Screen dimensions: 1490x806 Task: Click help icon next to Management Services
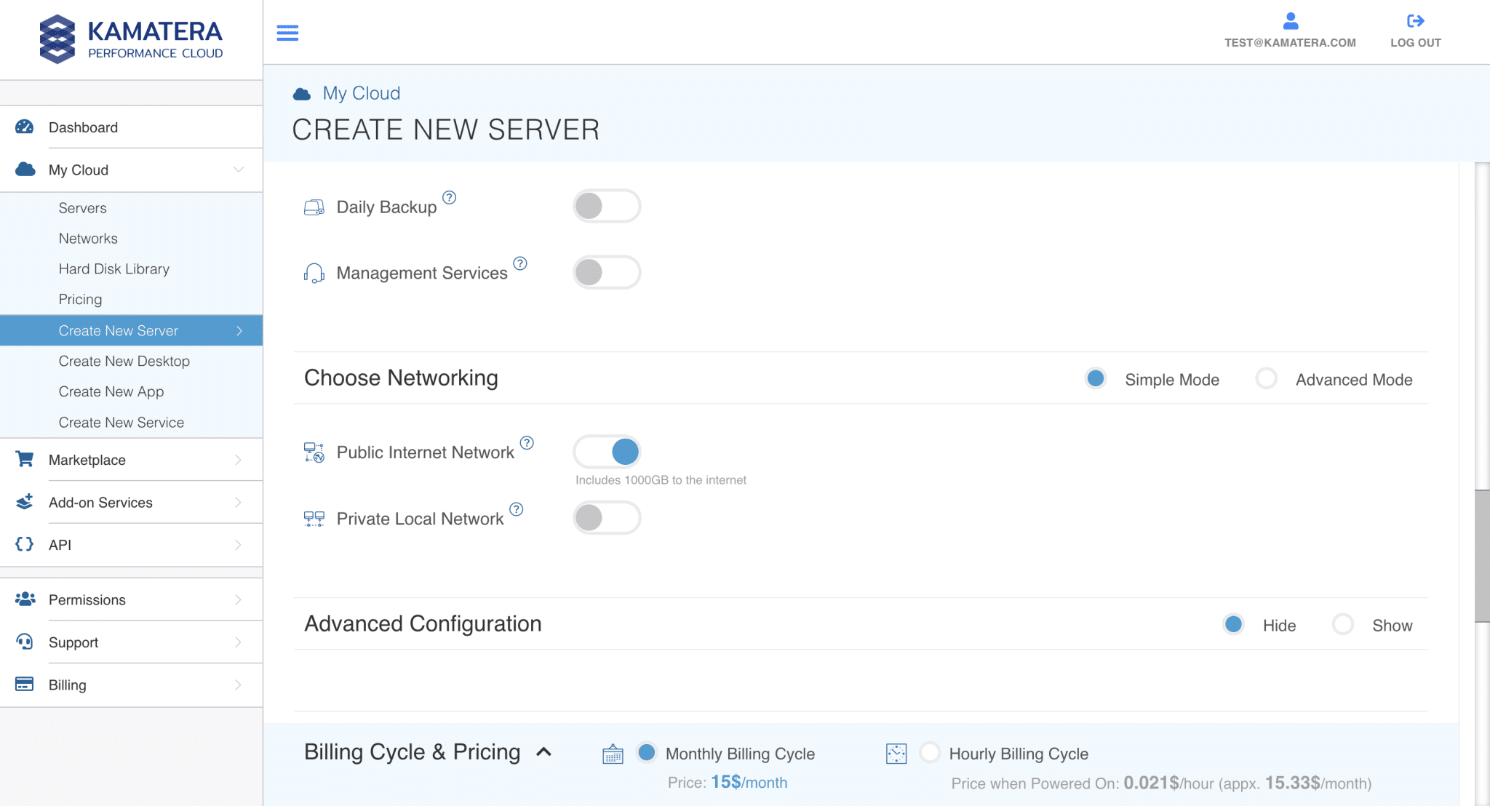[520, 263]
